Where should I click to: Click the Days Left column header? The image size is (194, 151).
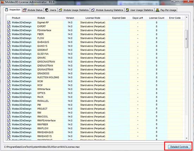pos(138,18)
